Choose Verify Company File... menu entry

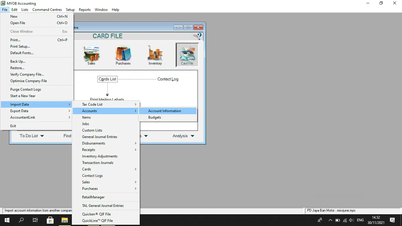click(x=37, y=74)
